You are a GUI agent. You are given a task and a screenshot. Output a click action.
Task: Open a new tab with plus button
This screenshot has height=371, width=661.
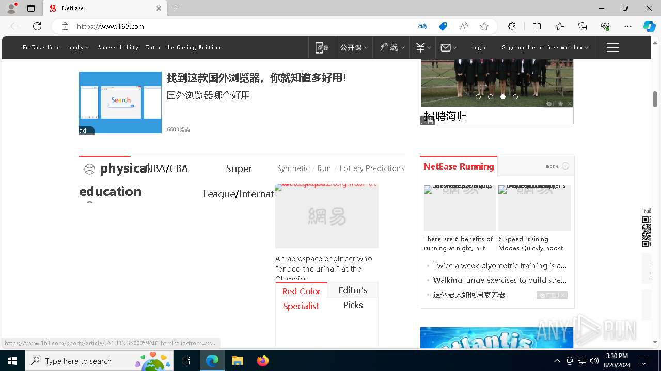click(x=176, y=8)
